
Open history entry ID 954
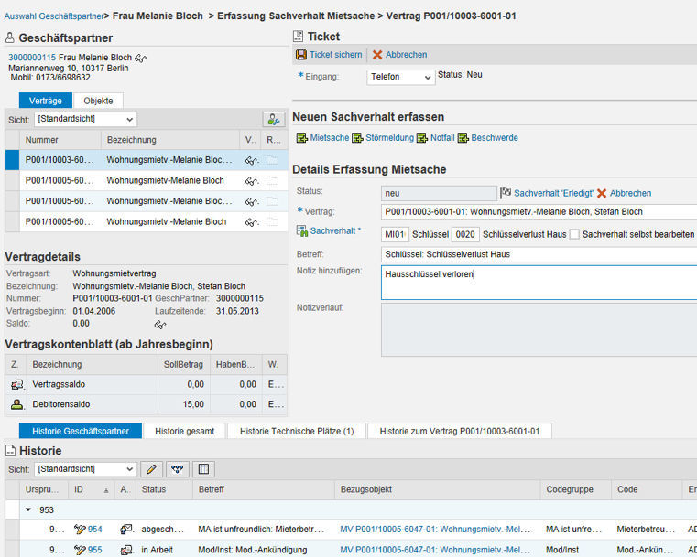click(94, 530)
